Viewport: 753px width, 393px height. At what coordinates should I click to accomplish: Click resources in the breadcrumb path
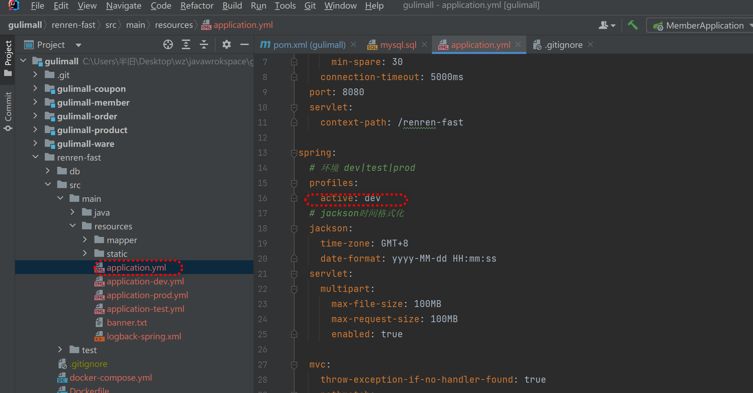(174, 25)
